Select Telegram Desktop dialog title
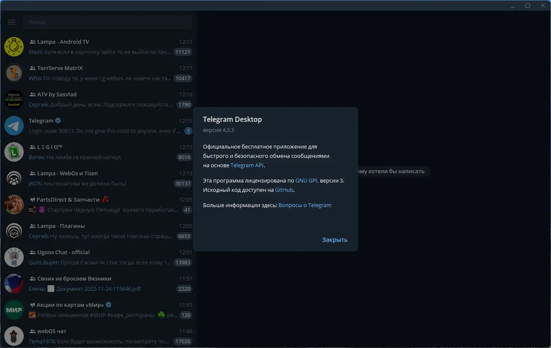551x348 pixels. click(232, 119)
